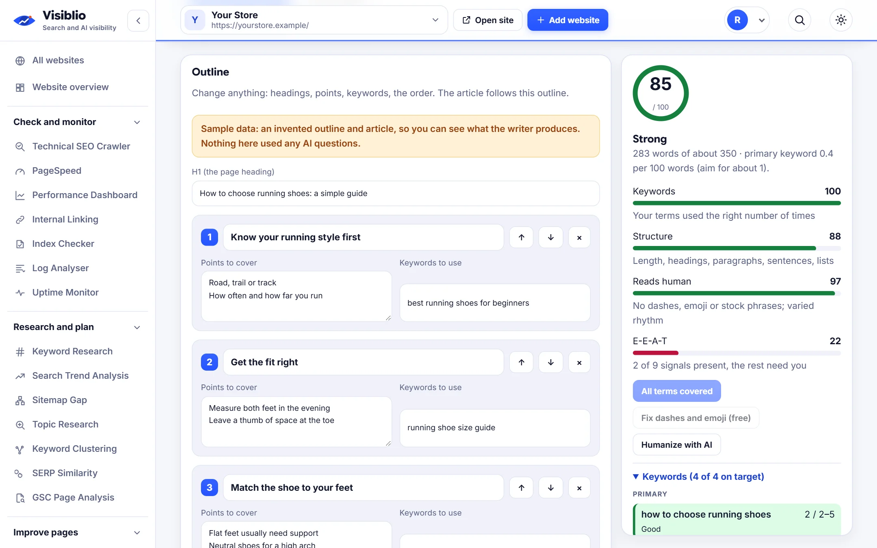Click the Open site button
This screenshot has width=877, height=548.
488,20
